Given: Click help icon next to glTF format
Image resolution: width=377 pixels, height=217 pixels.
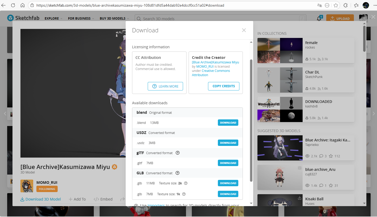Looking at the screenshot, I should 178,153.
